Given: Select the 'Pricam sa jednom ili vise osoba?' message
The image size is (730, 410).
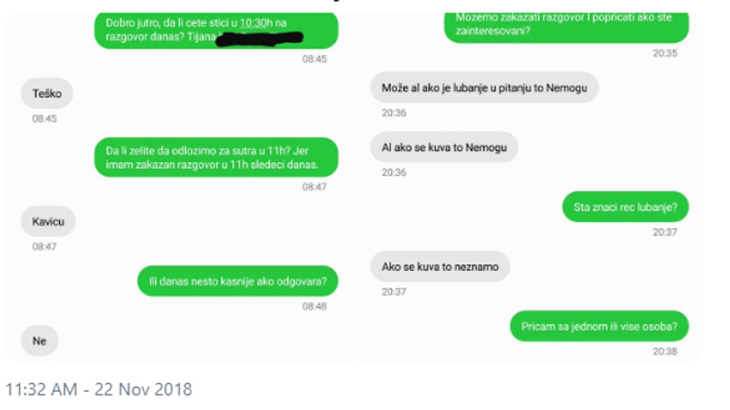Looking at the screenshot, I should coord(599,326).
